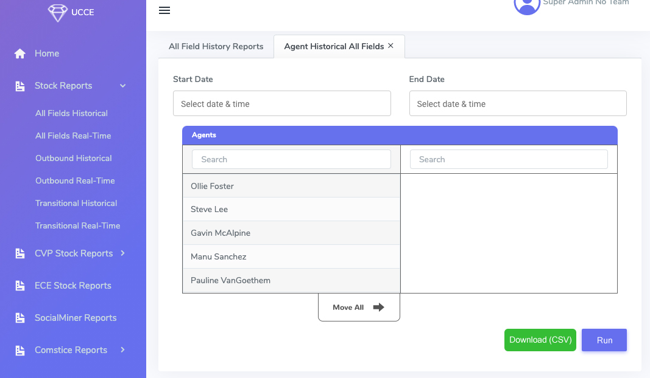Click the Home house icon
The height and width of the screenshot is (378, 650).
tap(20, 53)
